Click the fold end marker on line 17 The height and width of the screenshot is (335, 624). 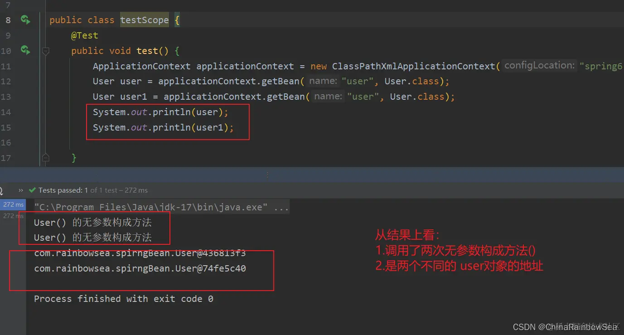(x=45, y=158)
